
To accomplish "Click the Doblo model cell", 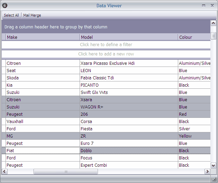I will [x=129, y=150].
